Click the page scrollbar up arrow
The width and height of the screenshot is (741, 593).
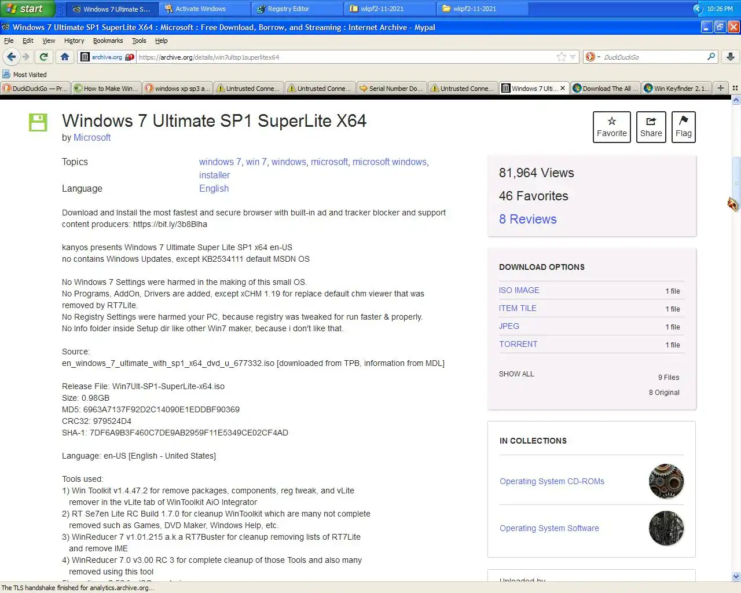pos(736,100)
